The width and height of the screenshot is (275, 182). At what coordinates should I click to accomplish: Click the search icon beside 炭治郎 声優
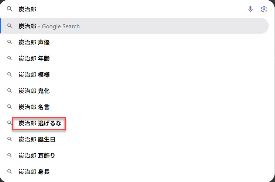10,42
